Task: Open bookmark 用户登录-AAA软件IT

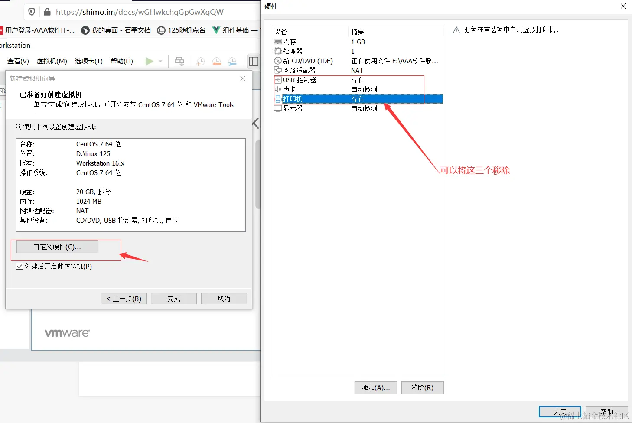Action: point(38,30)
